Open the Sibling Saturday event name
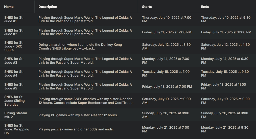256x139 pixels. [14, 101]
